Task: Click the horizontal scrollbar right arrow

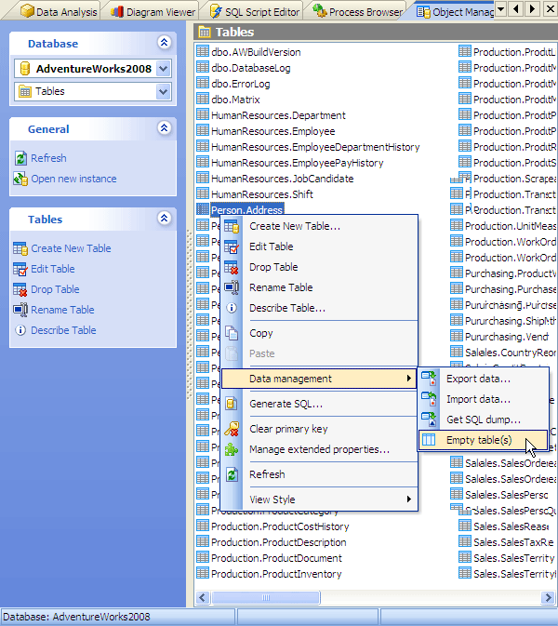Action: pyautogui.click(x=548, y=598)
